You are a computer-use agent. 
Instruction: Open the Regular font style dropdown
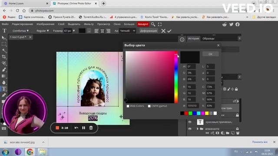[43, 31]
